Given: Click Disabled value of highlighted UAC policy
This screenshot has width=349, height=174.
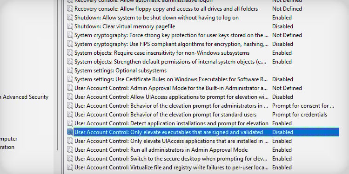Looking at the screenshot, I should click(282, 132).
